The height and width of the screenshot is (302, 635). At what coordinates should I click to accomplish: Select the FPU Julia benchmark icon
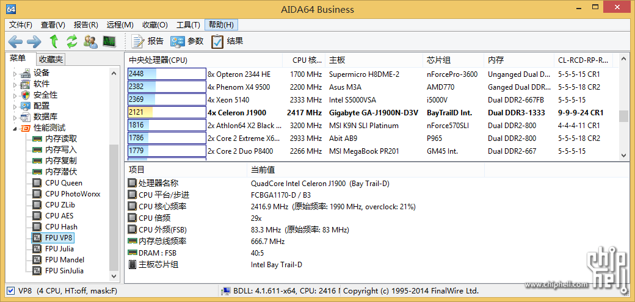37,248
